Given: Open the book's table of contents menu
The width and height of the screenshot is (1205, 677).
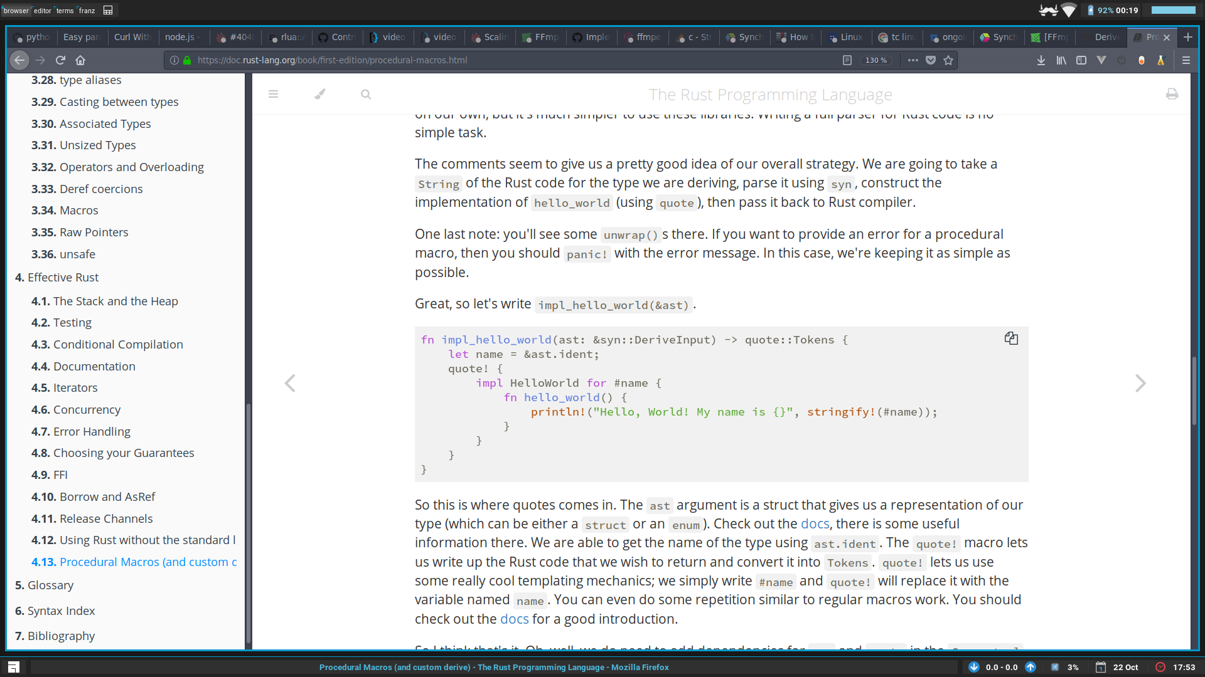Looking at the screenshot, I should [x=274, y=94].
